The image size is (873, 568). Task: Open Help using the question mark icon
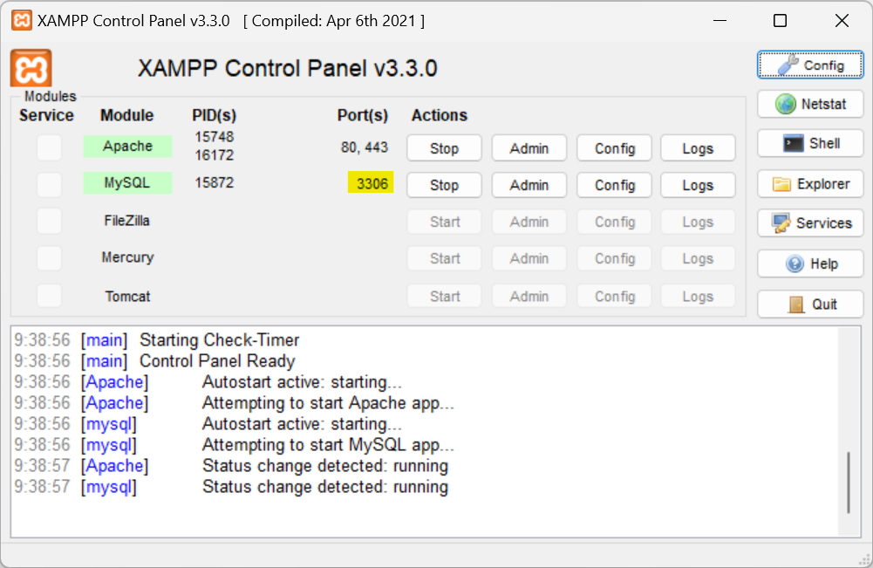pos(810,263)
